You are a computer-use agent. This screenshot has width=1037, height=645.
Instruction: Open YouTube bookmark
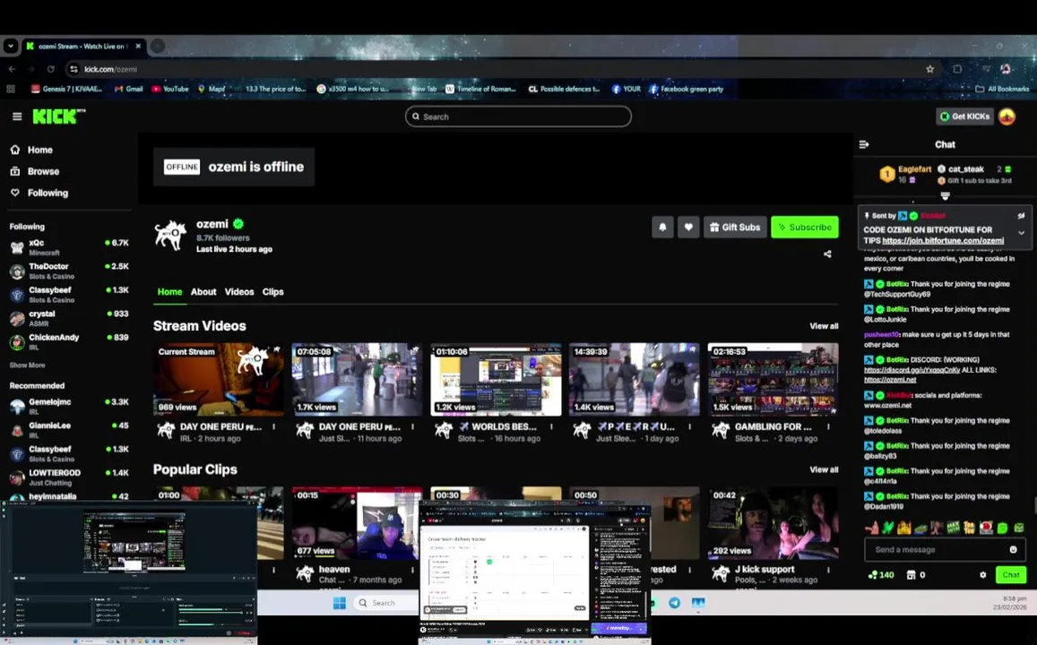pyautogui.click(x=170, y=89)
